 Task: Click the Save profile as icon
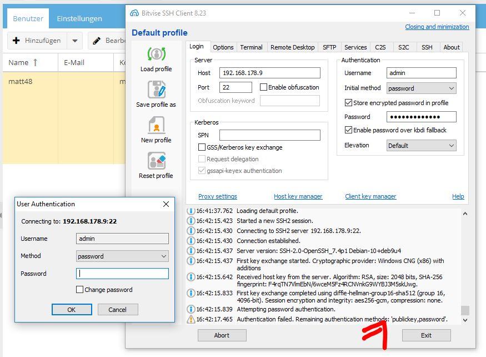pyautogui.click(x=156, y=90)
